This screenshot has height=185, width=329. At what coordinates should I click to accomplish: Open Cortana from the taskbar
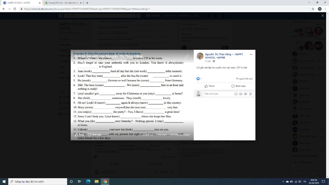(x=71, y=182)
